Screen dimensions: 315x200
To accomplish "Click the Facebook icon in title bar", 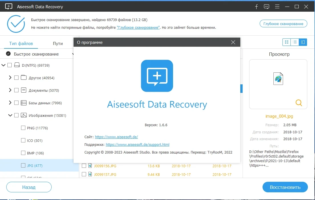I will coord(257,7).
